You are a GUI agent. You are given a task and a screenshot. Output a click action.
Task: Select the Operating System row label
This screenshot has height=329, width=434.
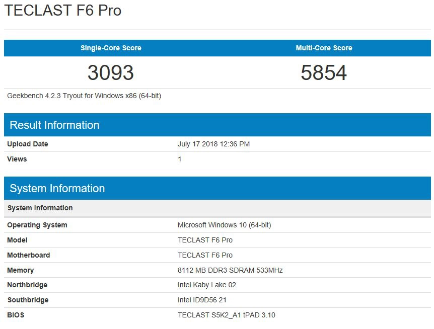pyautogui.click(x=37, y=225)
